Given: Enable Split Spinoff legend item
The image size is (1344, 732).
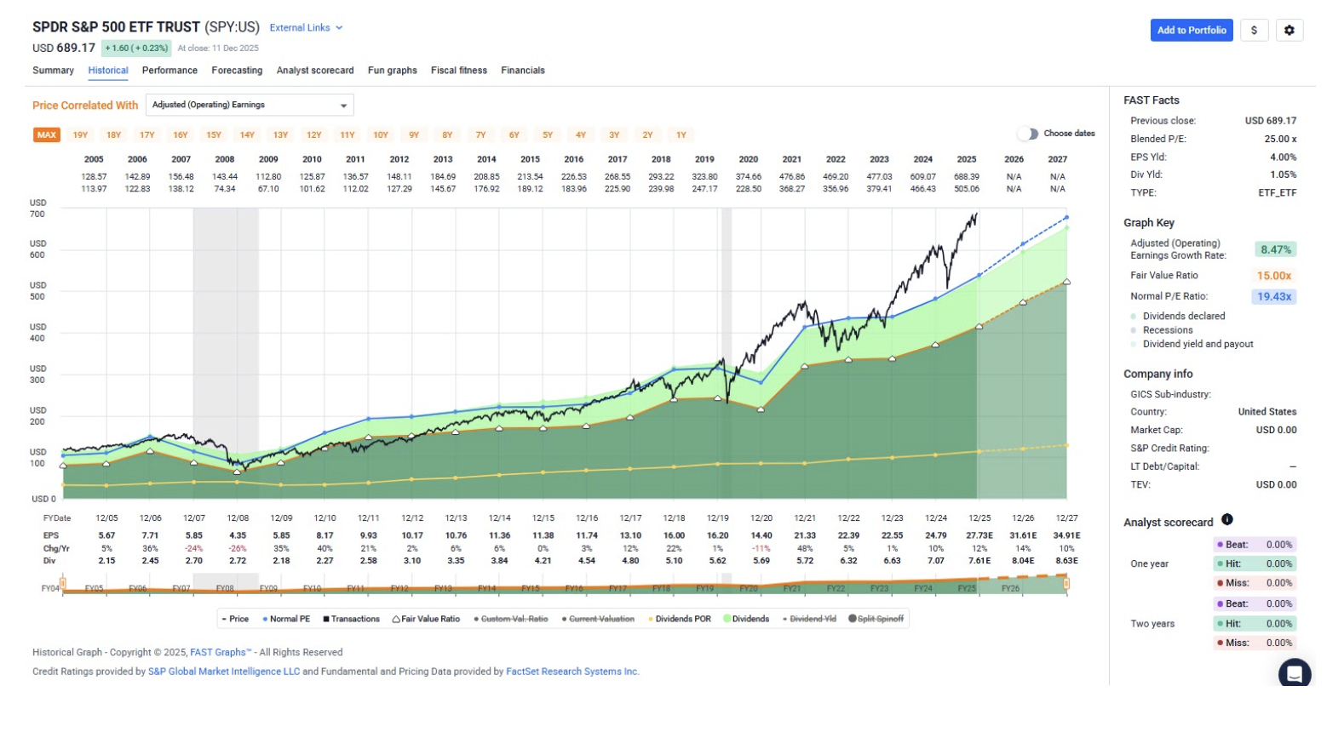Looking at the screenshot, I should tap(876, 619).
